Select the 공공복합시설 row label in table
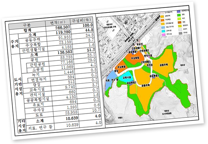Screen dimensions: 208x144 (38, 99)
